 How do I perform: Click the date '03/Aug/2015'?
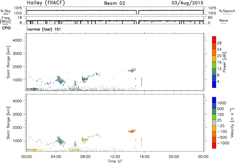pyautogui.click(x=187, y=3)
